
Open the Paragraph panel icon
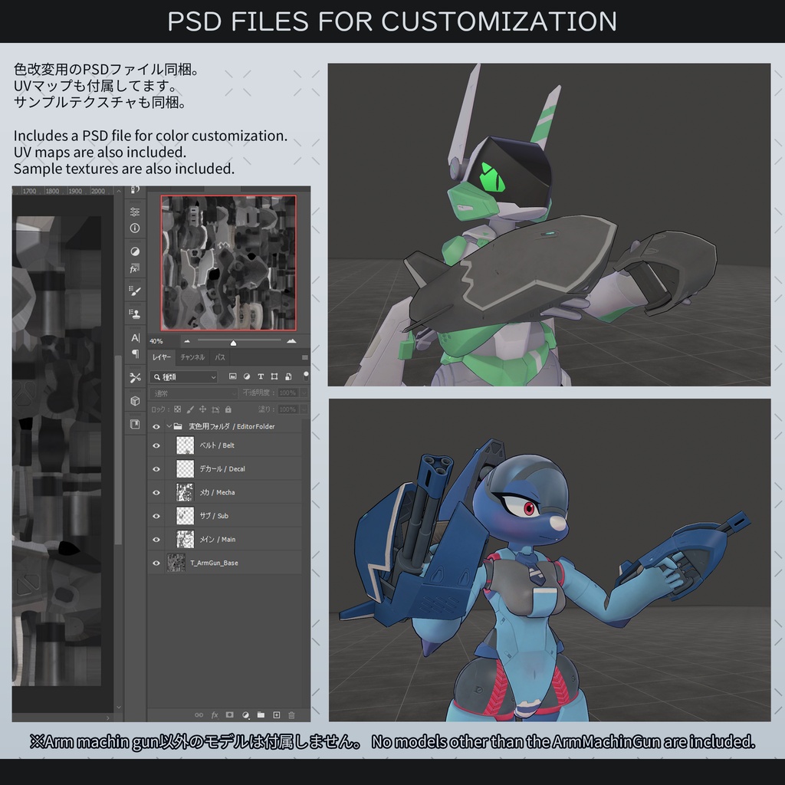[x=135, y=354]
